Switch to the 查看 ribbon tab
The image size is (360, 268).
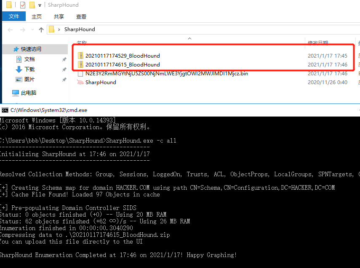[x=81, y=16]
